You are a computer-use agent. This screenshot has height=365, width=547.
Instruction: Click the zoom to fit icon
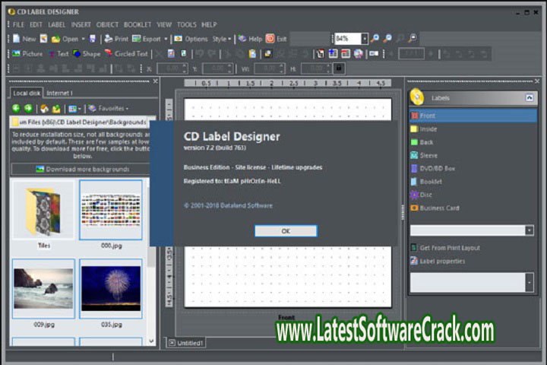pos(413,39)
